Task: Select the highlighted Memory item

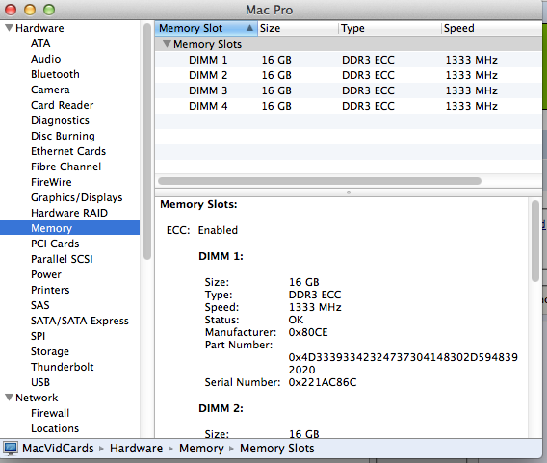Action: [69, 228]
